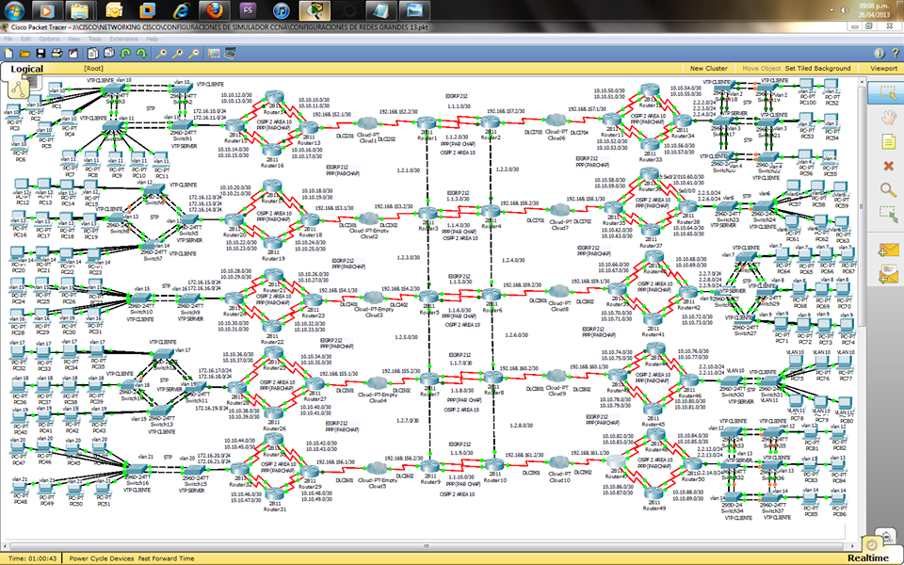Select the rectangle Select tool
Image resolution: width=904 pixels, height=565 pixels.
pyautogui.click(x=886, y=95)
